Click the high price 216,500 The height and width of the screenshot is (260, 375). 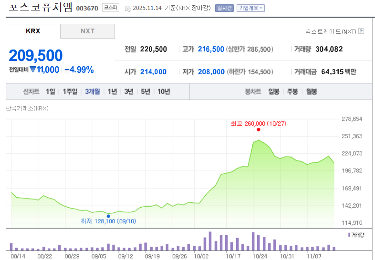[x=211, y=49]
